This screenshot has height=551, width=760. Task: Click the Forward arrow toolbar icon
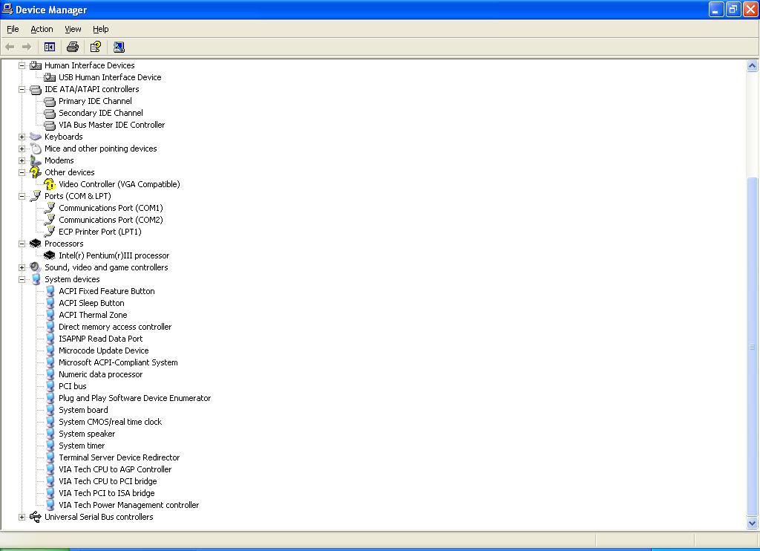[x=27, y=47]
